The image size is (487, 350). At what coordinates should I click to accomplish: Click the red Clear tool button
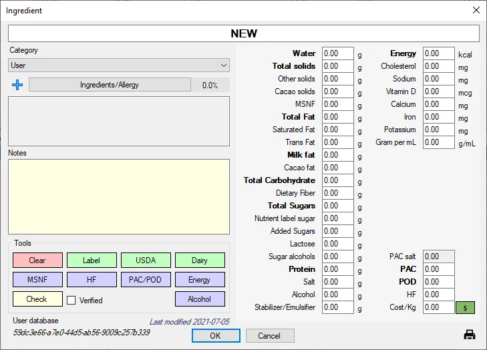coord(37,260)
